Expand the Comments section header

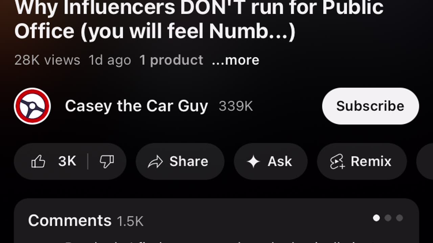(x=70, y=221)
